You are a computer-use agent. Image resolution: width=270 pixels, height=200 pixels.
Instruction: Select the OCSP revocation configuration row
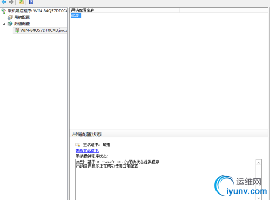(x=76, y=16)
